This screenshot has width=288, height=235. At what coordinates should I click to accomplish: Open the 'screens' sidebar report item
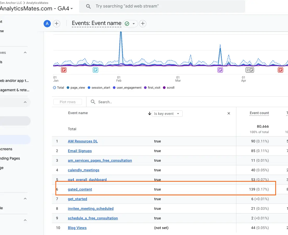[x=6, y=149]
